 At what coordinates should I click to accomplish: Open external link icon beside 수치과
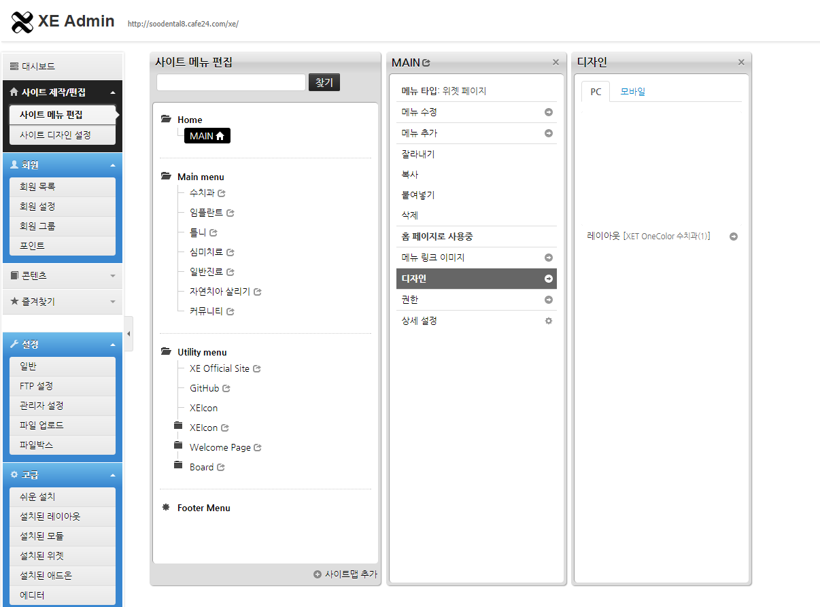(x=221, y=193)
